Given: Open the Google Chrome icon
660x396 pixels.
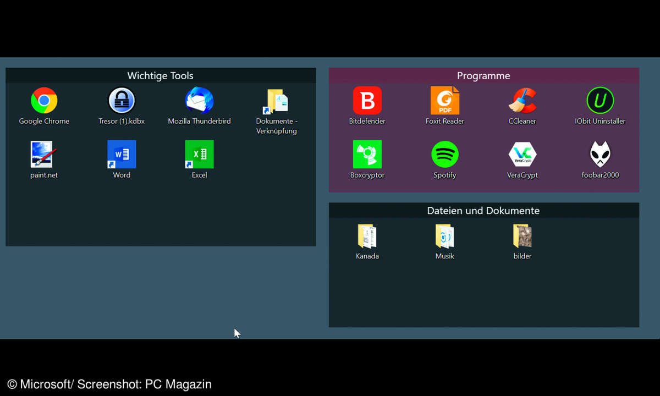Looking at the screenshot, I should pos(44,101).
